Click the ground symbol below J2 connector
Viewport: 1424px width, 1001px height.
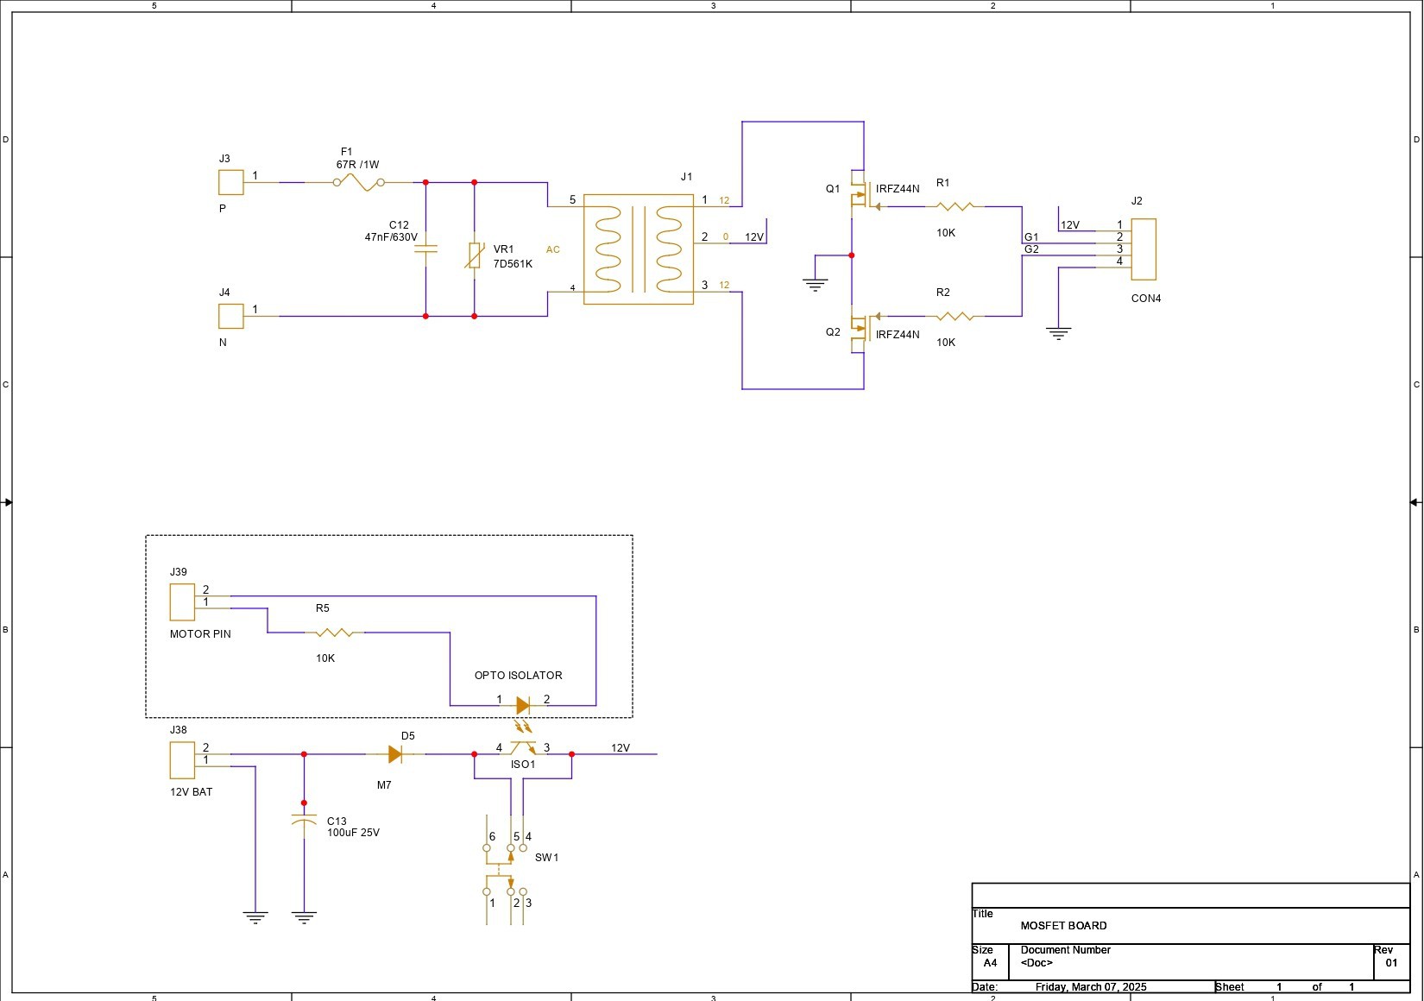click(x=1058, y=333)
